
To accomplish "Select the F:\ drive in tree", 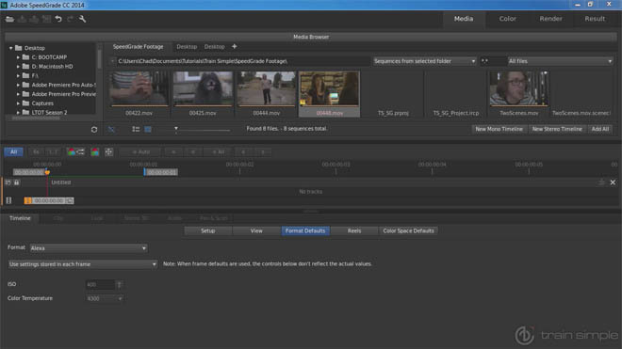I will point(35,75).
